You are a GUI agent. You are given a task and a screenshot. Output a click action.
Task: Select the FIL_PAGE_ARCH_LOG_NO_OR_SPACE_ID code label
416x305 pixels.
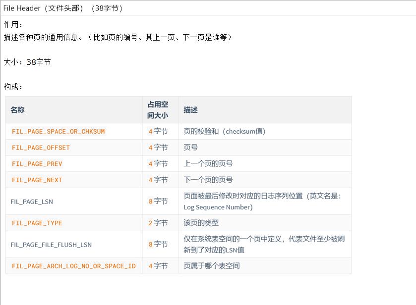(x=73, y=266)
